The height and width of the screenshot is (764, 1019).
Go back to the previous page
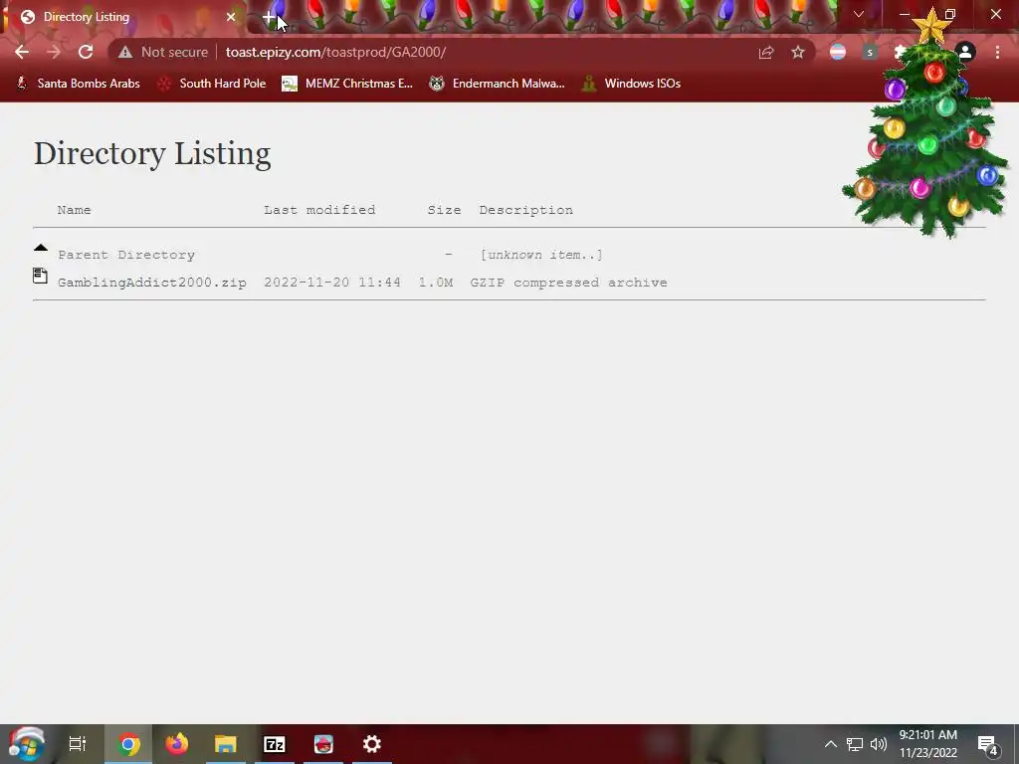pos(22,52)
